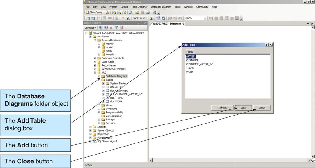Image resolution: width=315 pixels, height=168 pixels.
Task: Click the SQL Server Compact Query icon
Action: tap(130, 12)
